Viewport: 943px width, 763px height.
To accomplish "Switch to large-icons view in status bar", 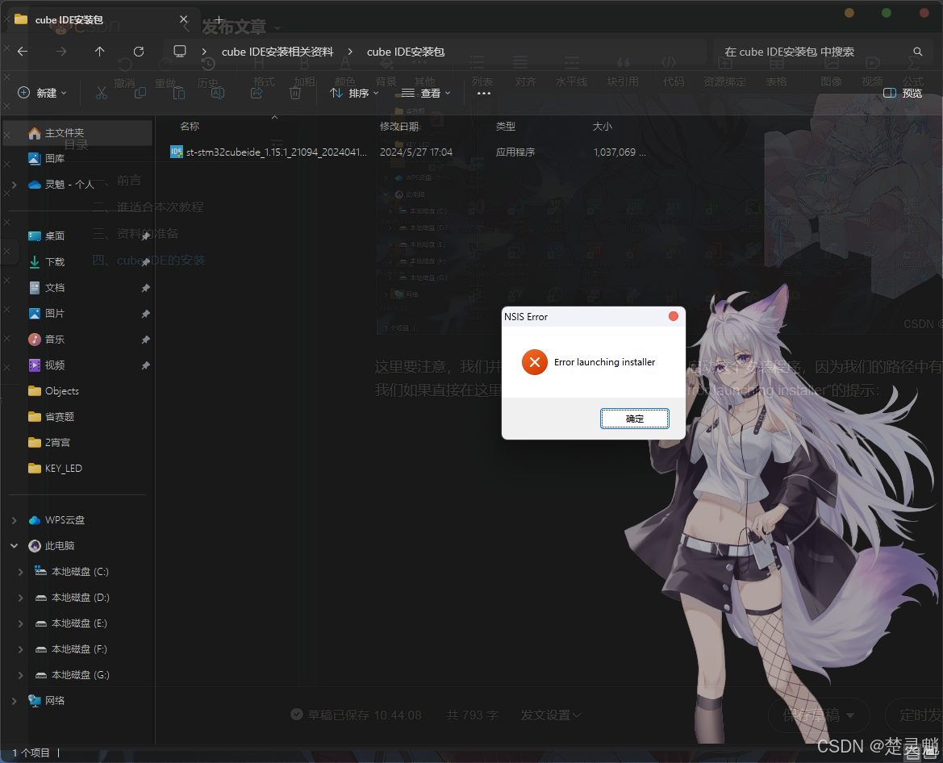I will point(929,753).
